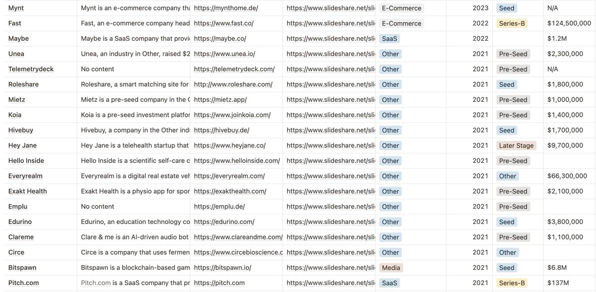Visit http://www.roleshare.com/ link
The width and height of the screenshot is (596, 292).
coord(233,84)
